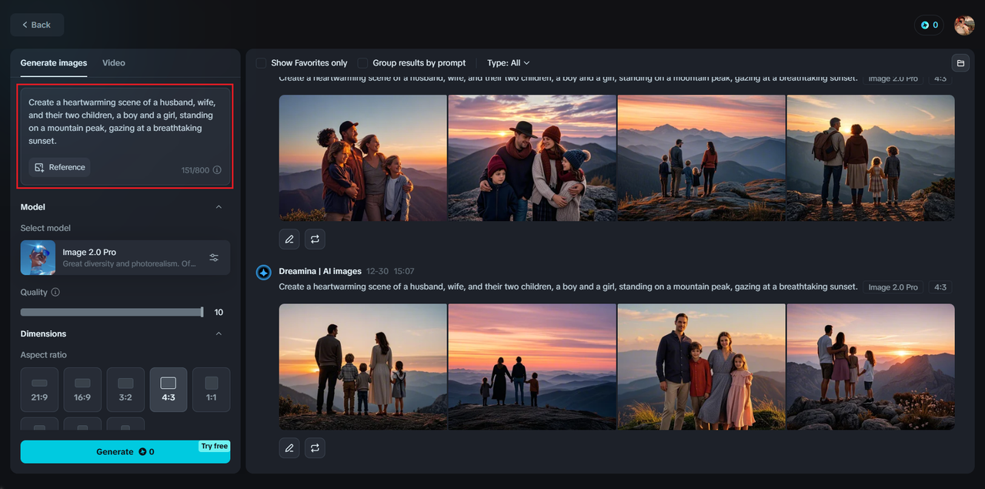Viewport: 985px width, 489px height.
Task: Add a Reference image
Action: [60, 167]
